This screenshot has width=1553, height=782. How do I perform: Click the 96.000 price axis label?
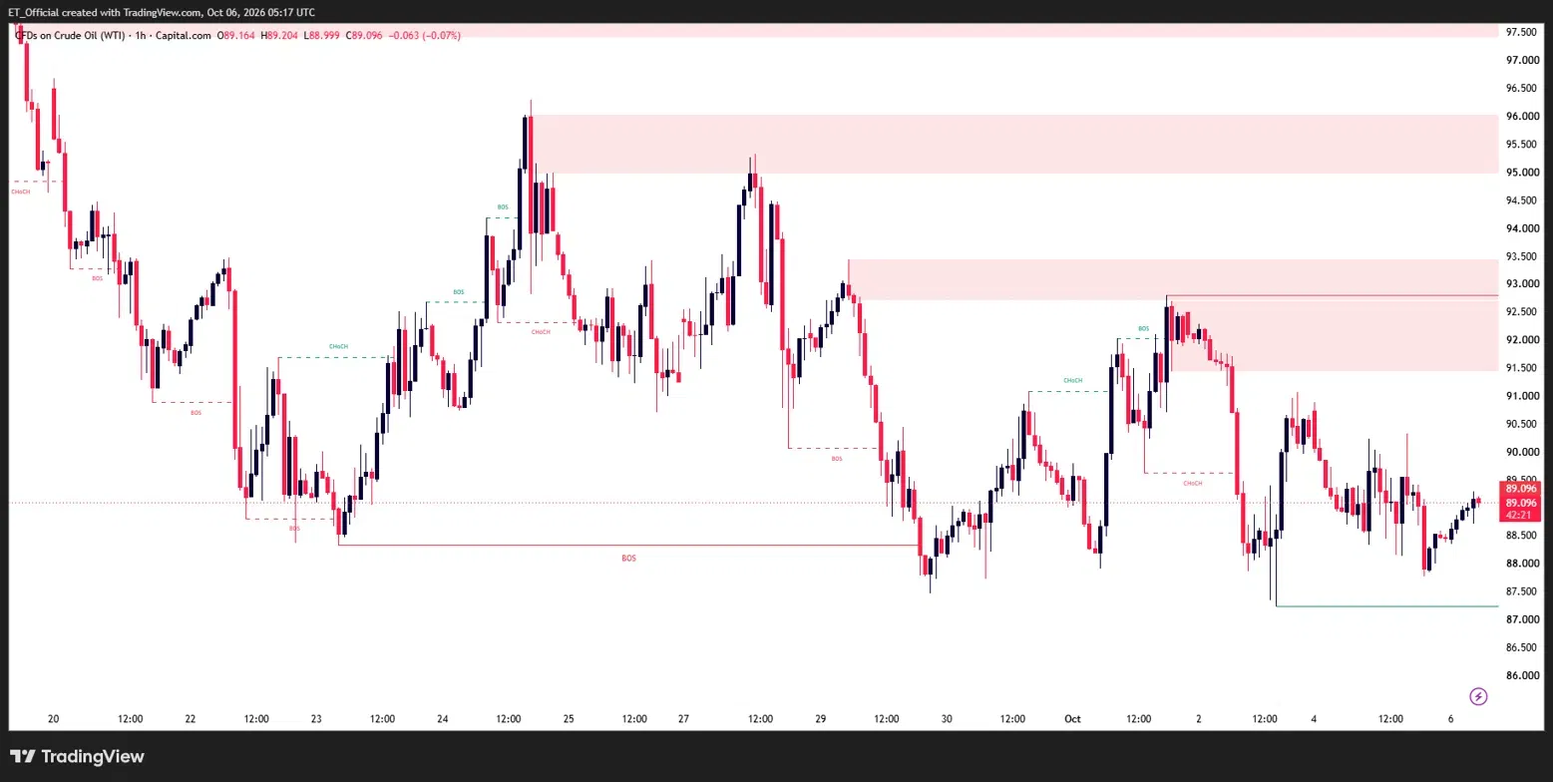coord(1521,116)
